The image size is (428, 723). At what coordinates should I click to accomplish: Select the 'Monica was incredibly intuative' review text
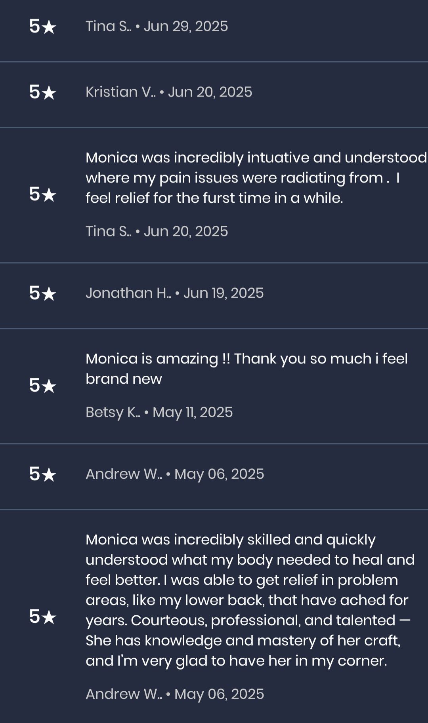(x=254, y=178)
